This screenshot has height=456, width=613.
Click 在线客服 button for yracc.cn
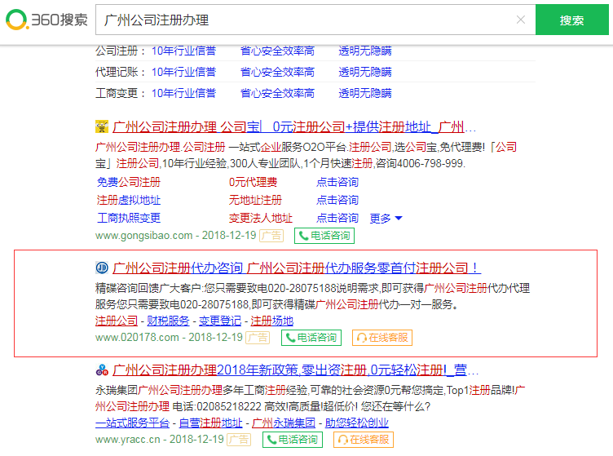pos(364,440)
